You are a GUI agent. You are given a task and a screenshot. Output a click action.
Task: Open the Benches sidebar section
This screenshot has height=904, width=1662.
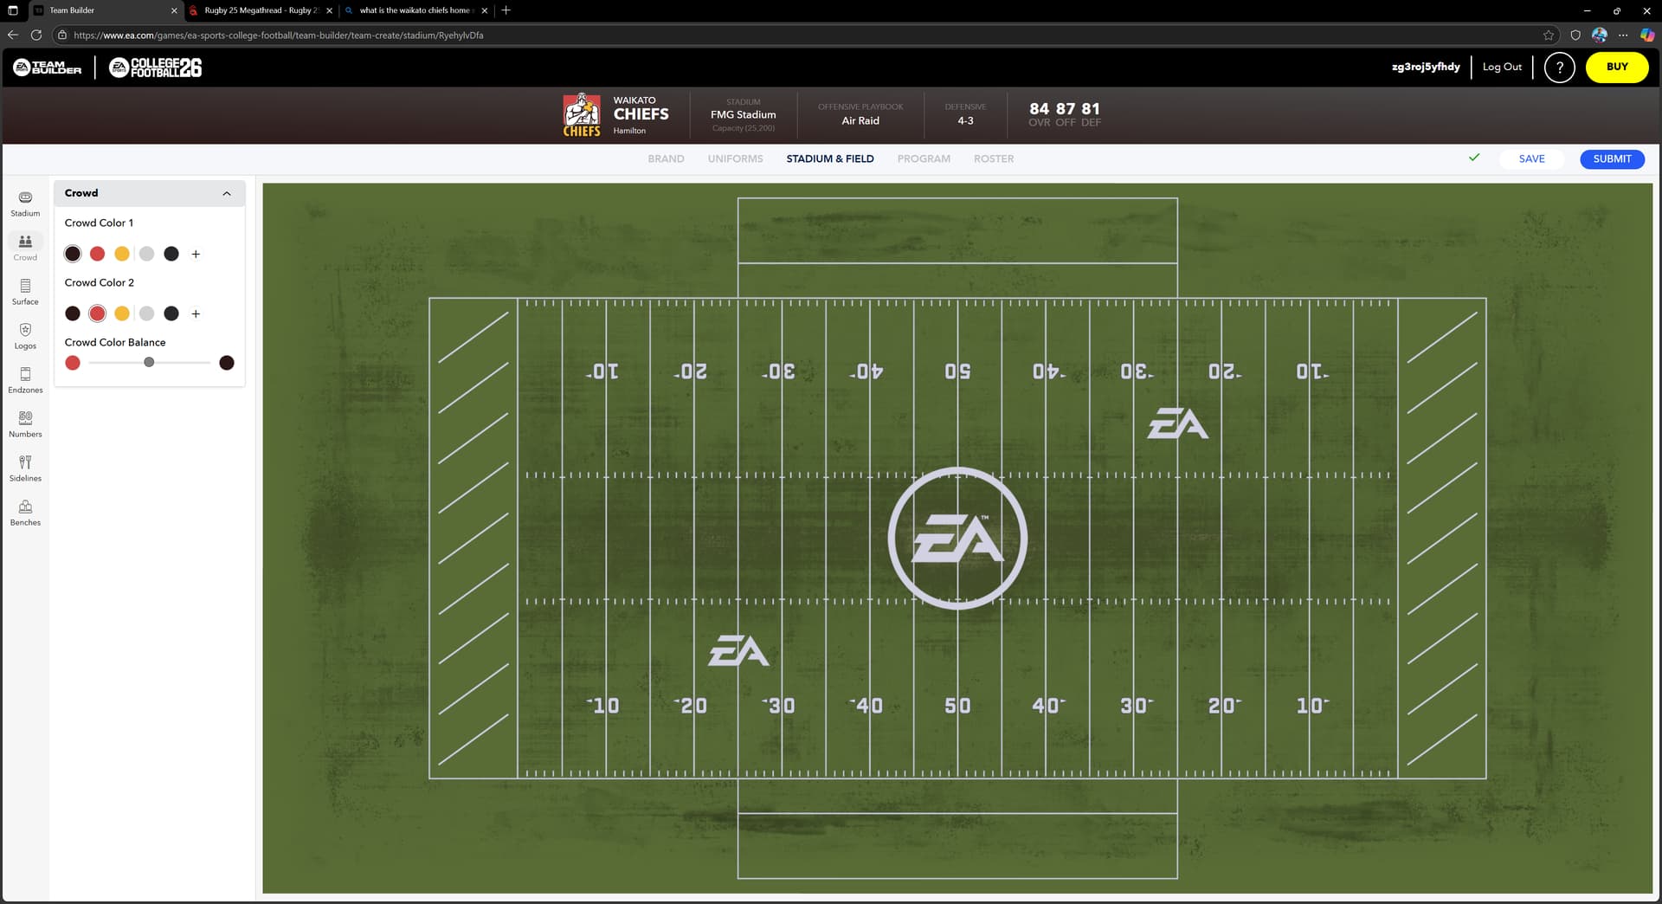(x=25, y=513)
